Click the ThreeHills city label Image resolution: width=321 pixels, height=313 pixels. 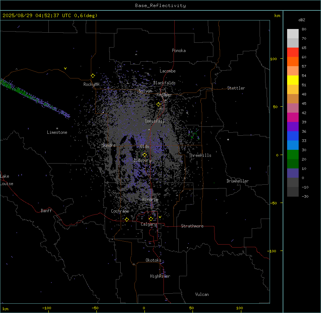[200, 155]
